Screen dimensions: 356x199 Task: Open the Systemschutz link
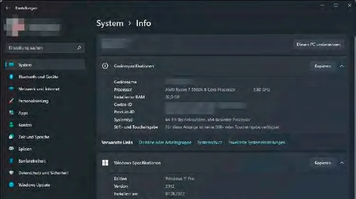[x=210, y=142]
